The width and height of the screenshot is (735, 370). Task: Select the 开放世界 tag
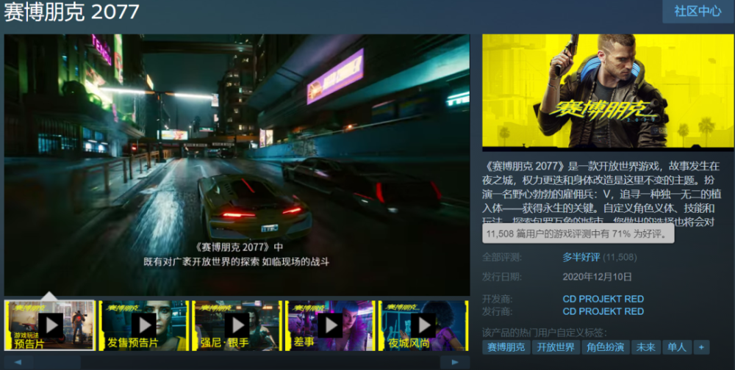[x=556, y=347]
